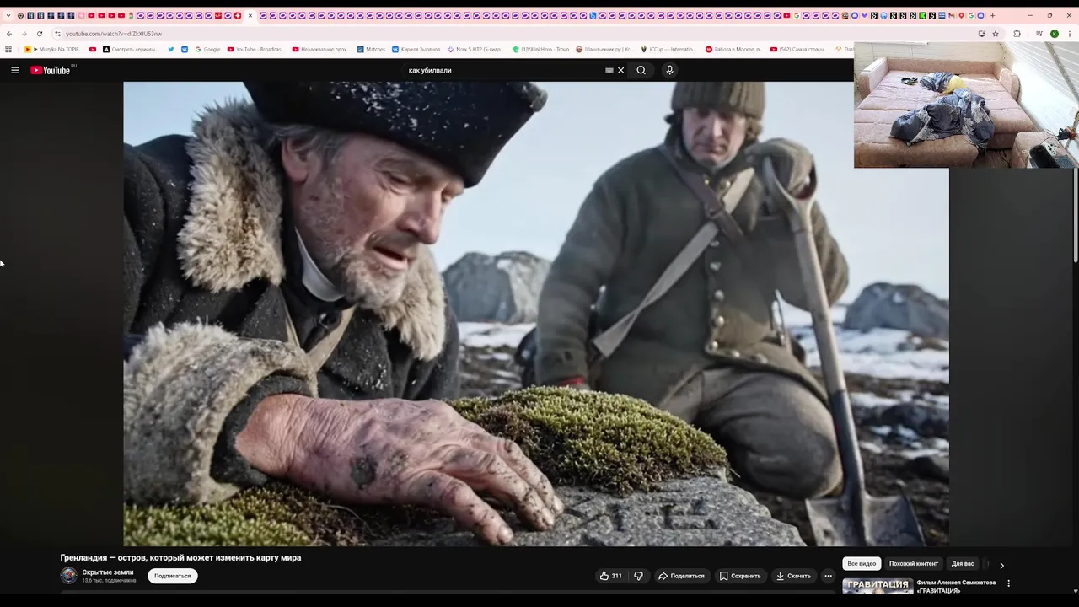Open the ICCup bookmark
Viewport: 1079px width, 607px height.
tap(668, 50)
